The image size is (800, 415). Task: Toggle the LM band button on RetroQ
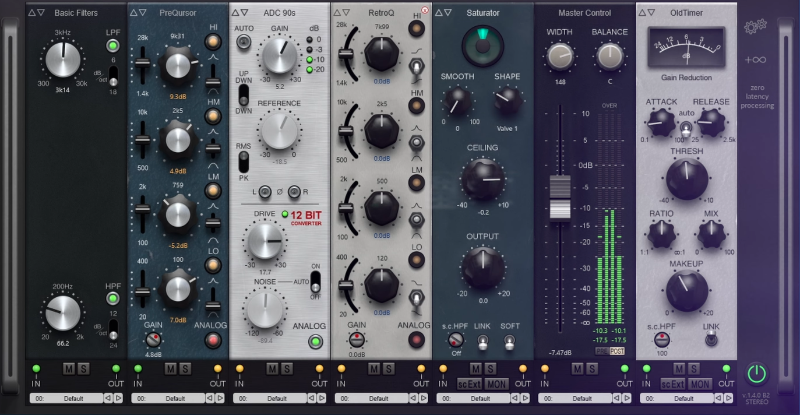[416, 183]
